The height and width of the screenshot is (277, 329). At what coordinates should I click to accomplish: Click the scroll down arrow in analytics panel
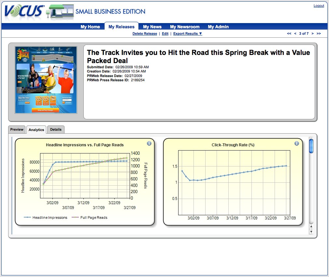tap(311, 232)
